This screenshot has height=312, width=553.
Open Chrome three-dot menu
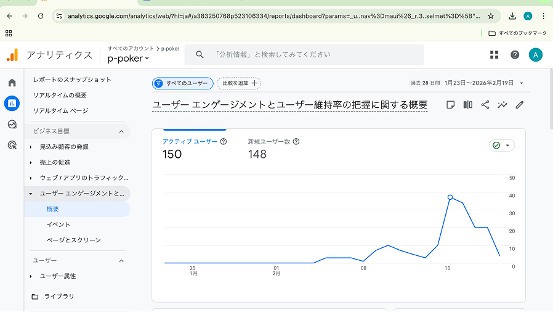(544, 16)
